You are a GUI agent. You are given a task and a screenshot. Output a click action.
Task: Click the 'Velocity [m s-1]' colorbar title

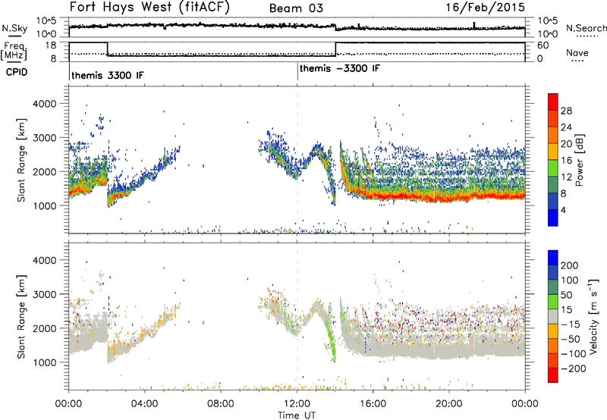coord(593,316)
